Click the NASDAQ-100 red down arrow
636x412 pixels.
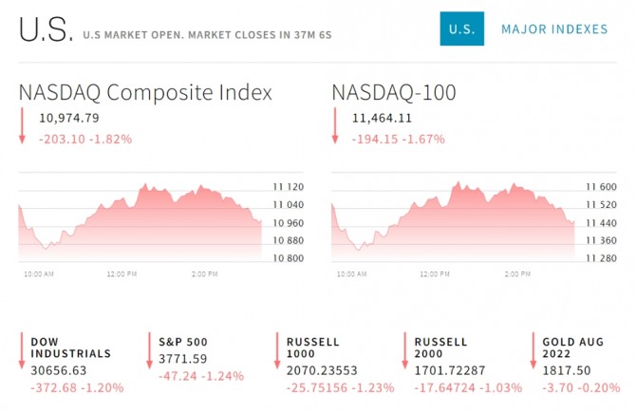pos(334,126)
